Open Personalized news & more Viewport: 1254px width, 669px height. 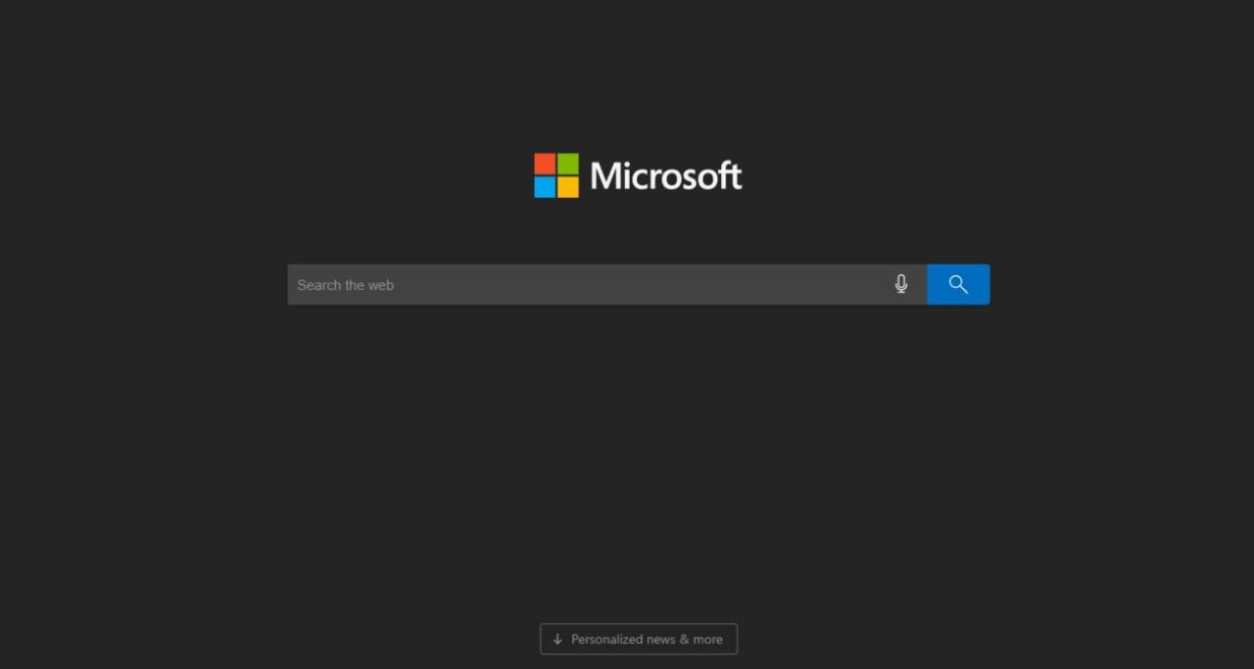639,639
